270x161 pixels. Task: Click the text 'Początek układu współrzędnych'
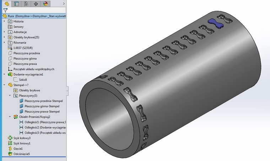pos(34,69)
